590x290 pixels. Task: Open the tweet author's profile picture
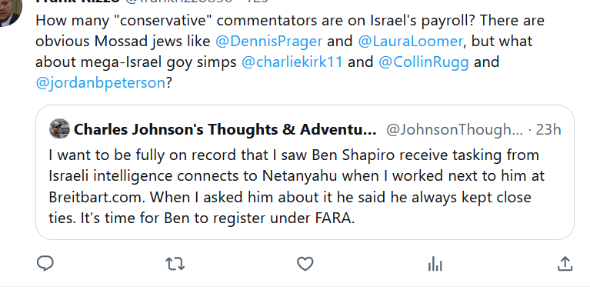click(x=9, y=13)
